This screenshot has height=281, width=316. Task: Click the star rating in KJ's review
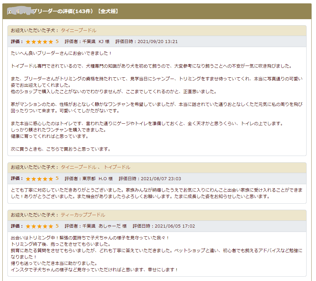pyautogui.click(x=39, y=42)
